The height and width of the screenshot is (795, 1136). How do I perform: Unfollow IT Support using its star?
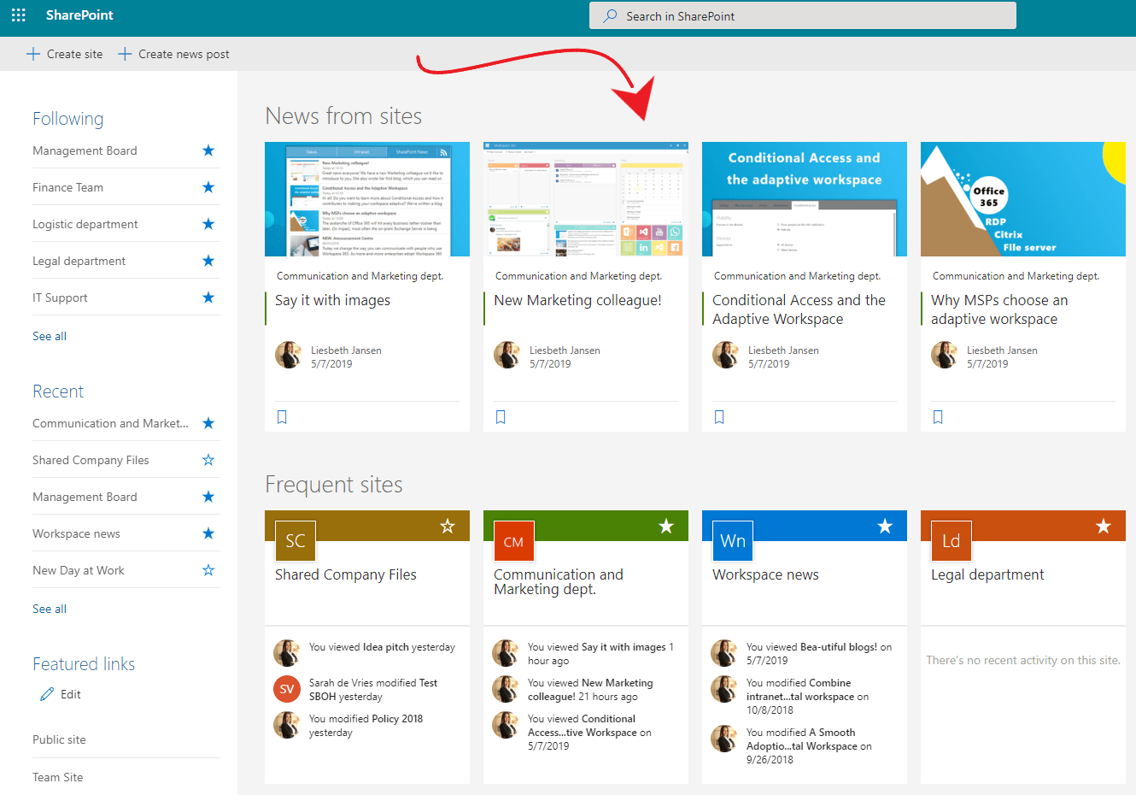tap(208, 297)
